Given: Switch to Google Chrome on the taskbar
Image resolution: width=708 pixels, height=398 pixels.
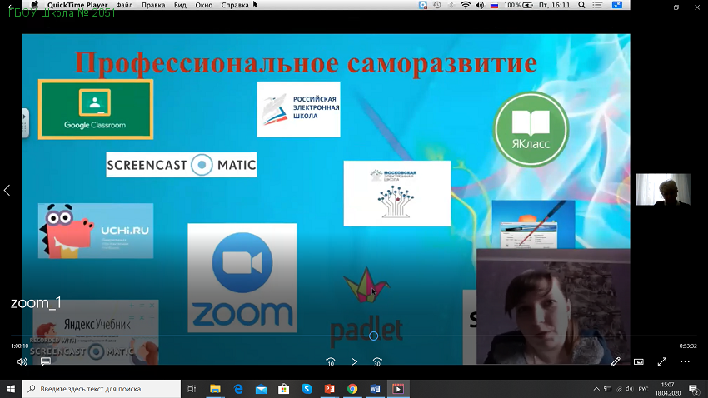Looking at the screenshot, I should coord(352,389).
